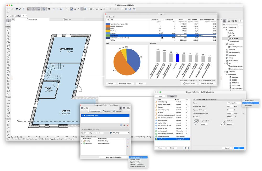
Task: Collapse the Stories folder in Navigator
Action: (225, 30)
